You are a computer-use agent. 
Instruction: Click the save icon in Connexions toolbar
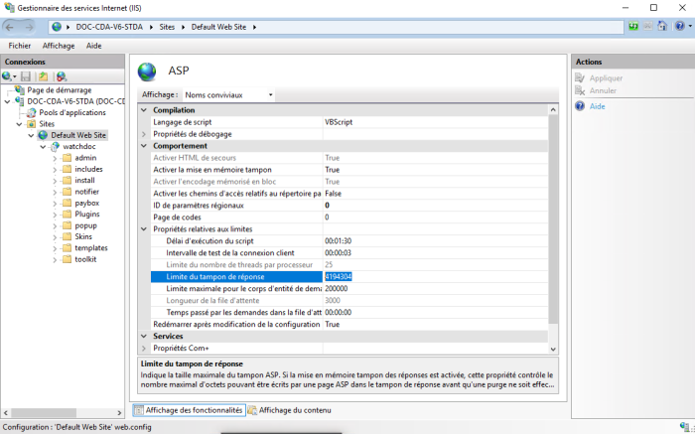pos(27,76)
